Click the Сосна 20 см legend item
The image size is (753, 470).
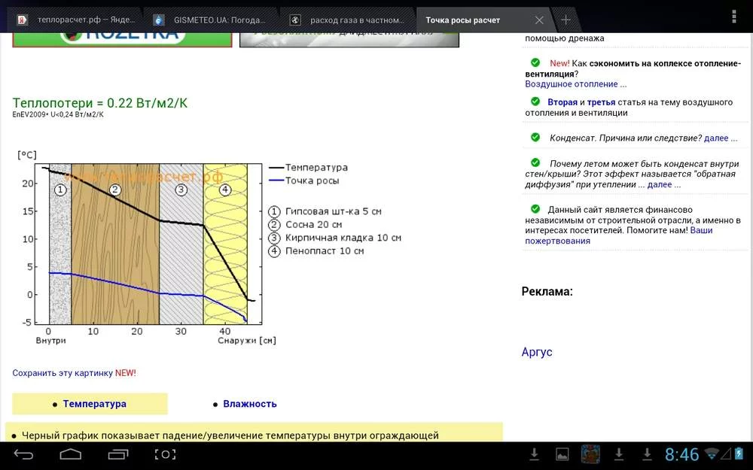click(305, 224)
